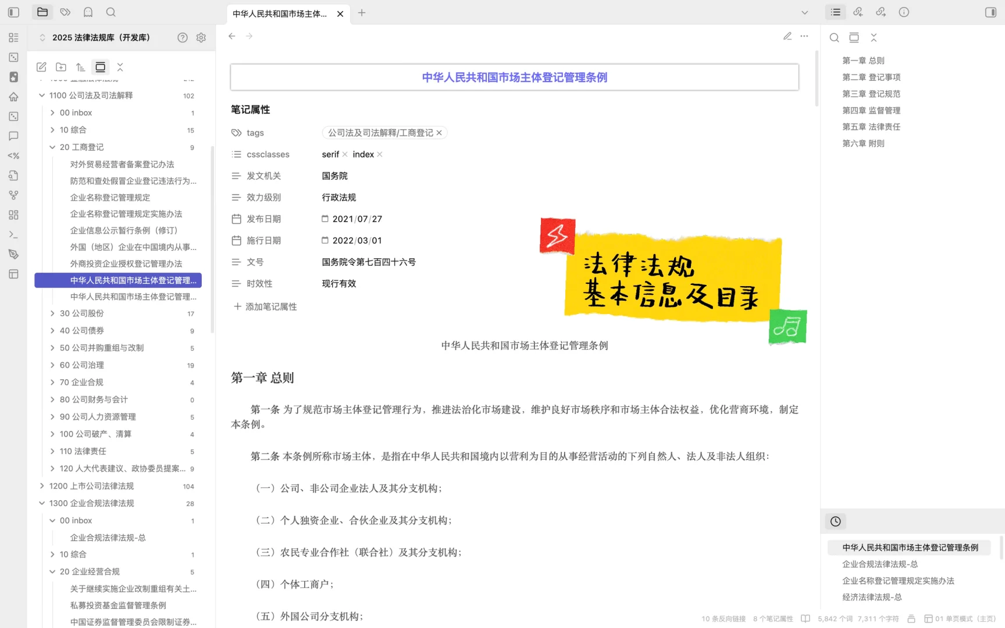Open document info
The height and width of the screenshot is (628, 1005).
point(904,12)
